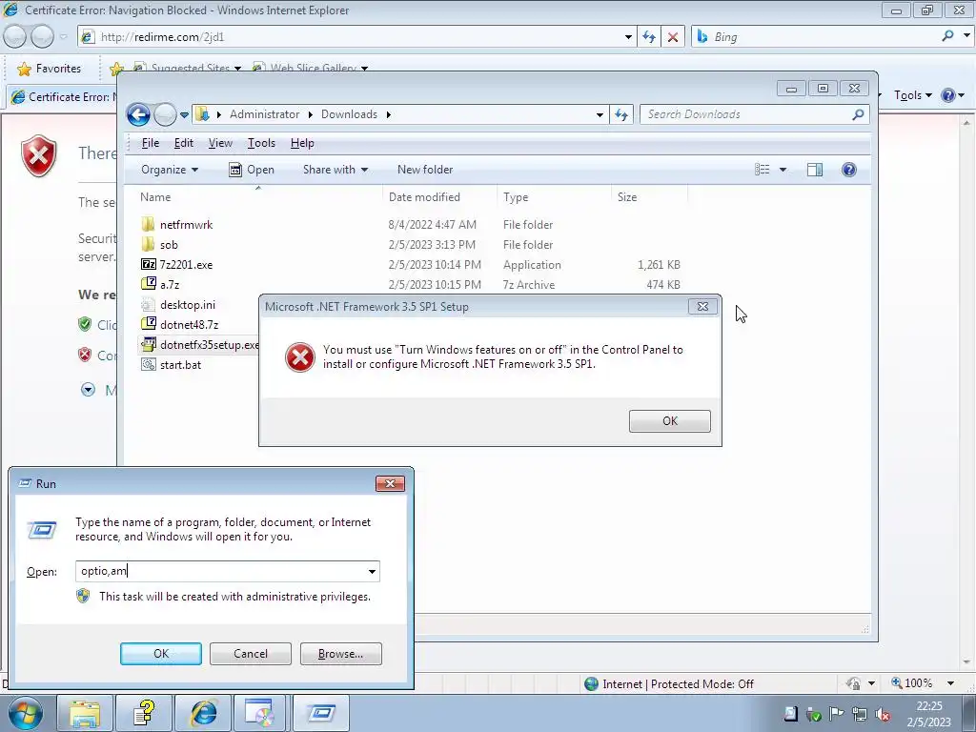Click the Action Center flag tray icon

[x=836, y=714]
